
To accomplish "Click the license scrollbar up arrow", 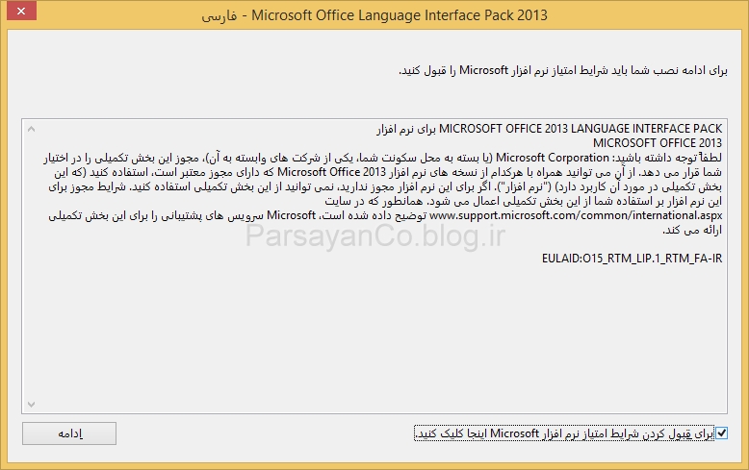I will pos(30,130).
